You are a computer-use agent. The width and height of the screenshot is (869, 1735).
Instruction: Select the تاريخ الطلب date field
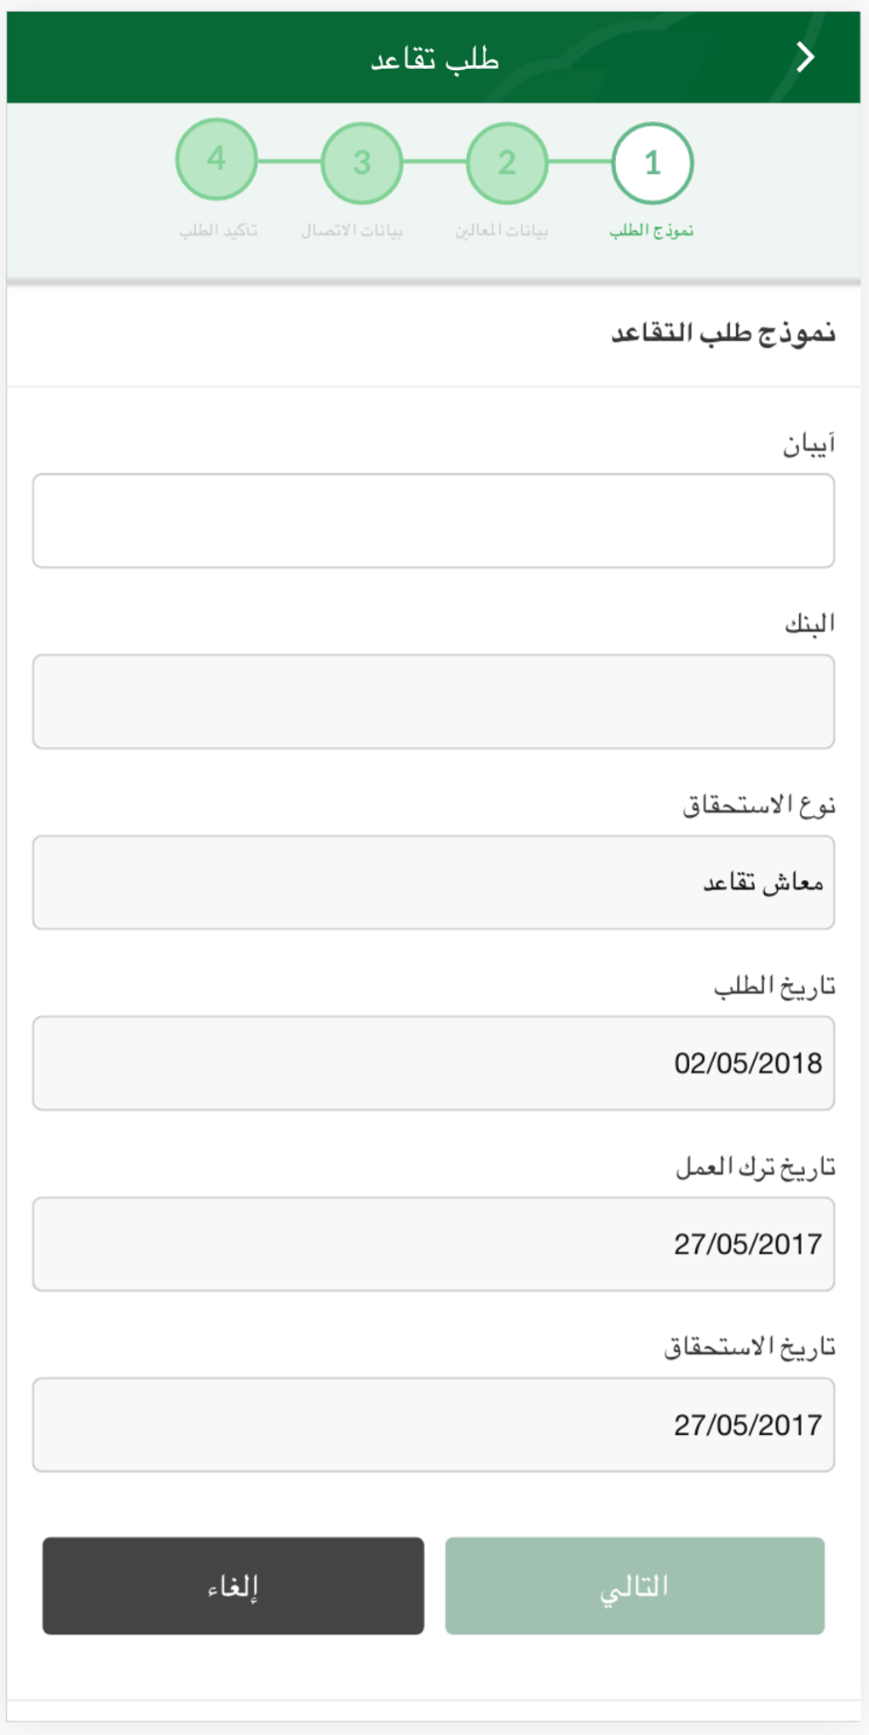pos(434,1063)
